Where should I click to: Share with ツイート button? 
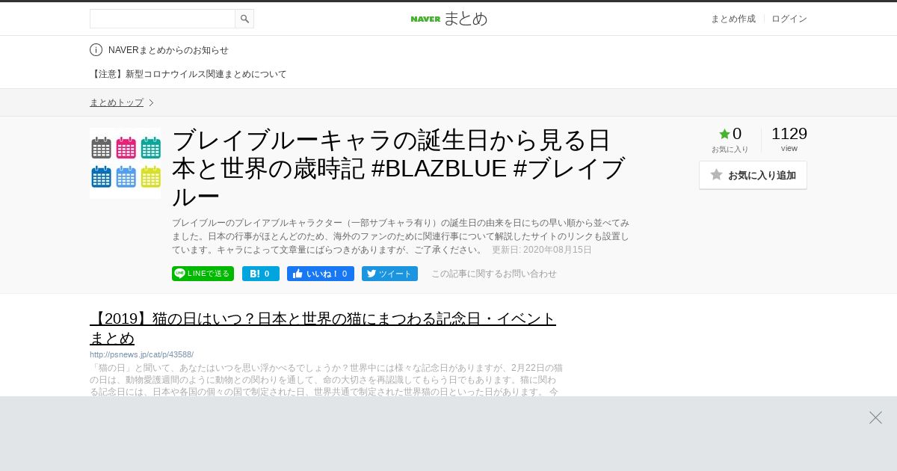point(389,274)
